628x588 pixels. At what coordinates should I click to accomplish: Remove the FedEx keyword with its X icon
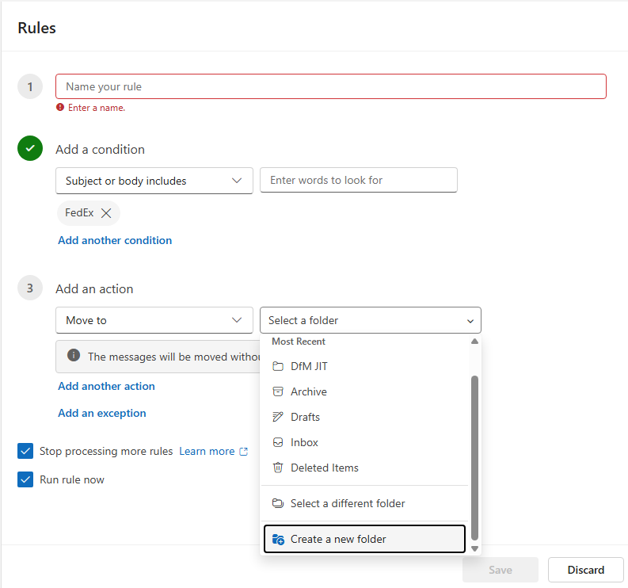coord(106,213)
